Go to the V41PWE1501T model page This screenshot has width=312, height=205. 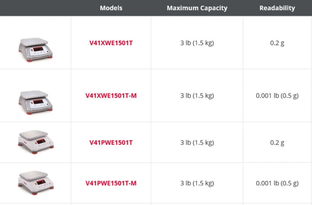(111, 143)
